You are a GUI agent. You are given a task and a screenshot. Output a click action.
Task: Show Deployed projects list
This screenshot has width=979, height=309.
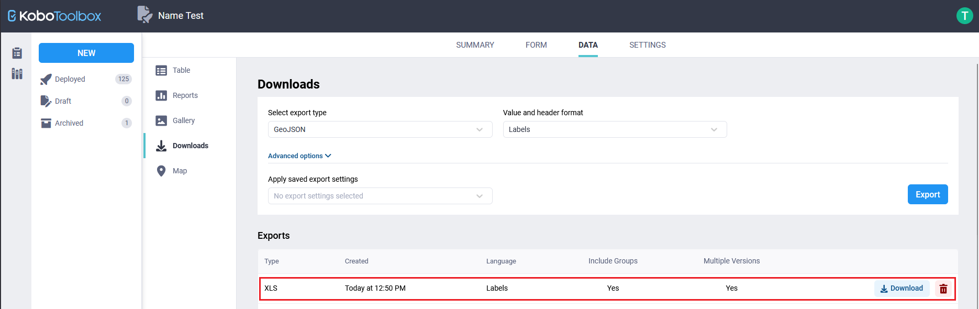click(70, 79)
